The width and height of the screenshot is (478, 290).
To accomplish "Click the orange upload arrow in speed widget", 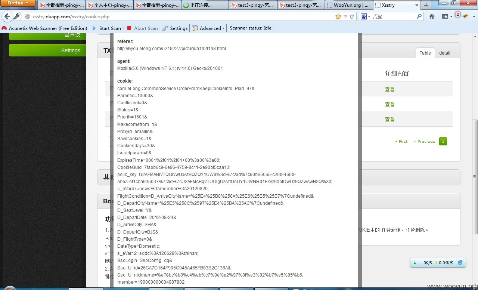I will [x=436, y=263].
